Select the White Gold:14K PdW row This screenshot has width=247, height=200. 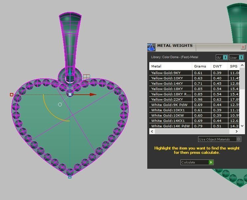click(194, 126)
